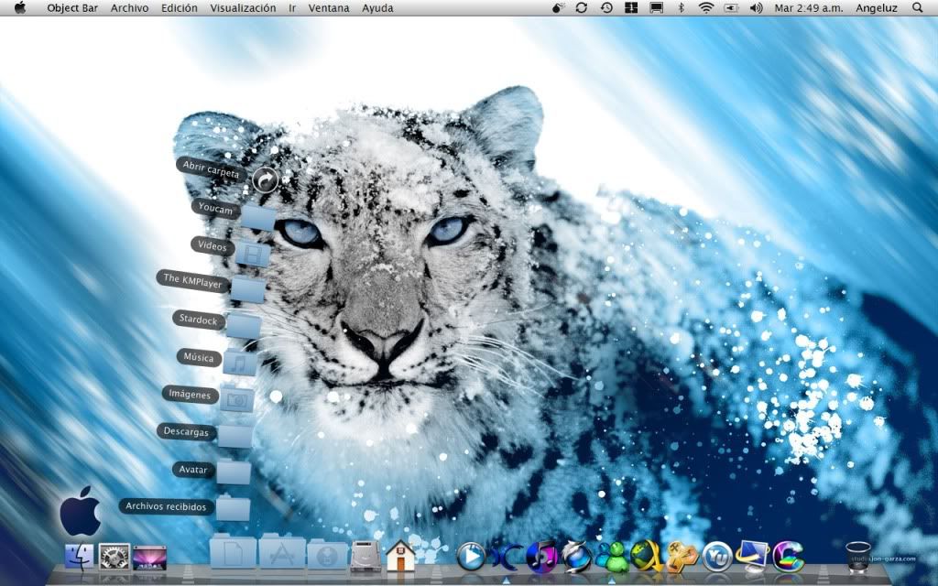Image resolution: width=938 pixels, height=586 pixels.
Task: Open the Trash in the dock
Action: tap(858, 558)
